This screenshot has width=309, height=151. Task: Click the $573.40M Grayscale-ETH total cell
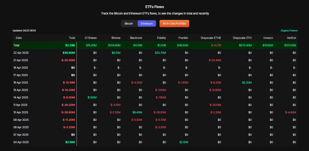coord(245,45)
